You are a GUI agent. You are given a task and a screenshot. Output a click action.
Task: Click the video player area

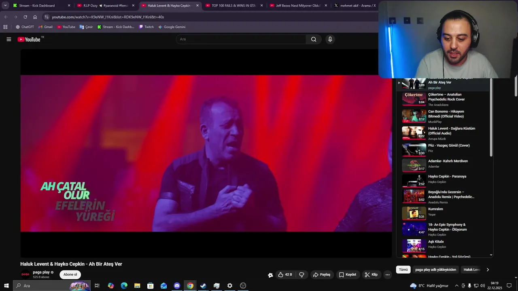pos(206,153)
